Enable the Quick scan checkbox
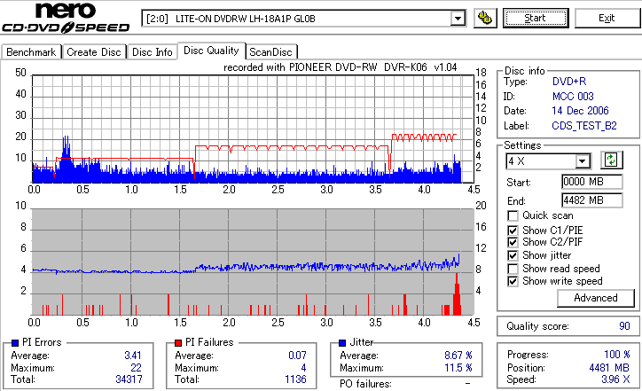Screen dimensions: 642x391 pyautogui.click(x=513, y=215)
